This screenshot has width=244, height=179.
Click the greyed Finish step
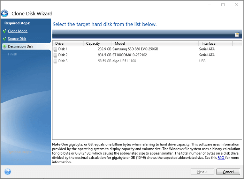pos(13,54)
